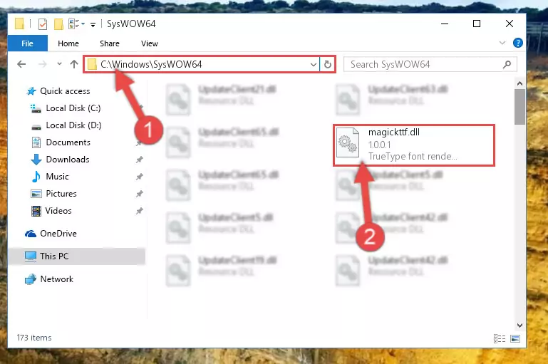The width and height of the screenshot is (548, 364).
Task: Switch to Details view in status bar
Action: (500, 338)
